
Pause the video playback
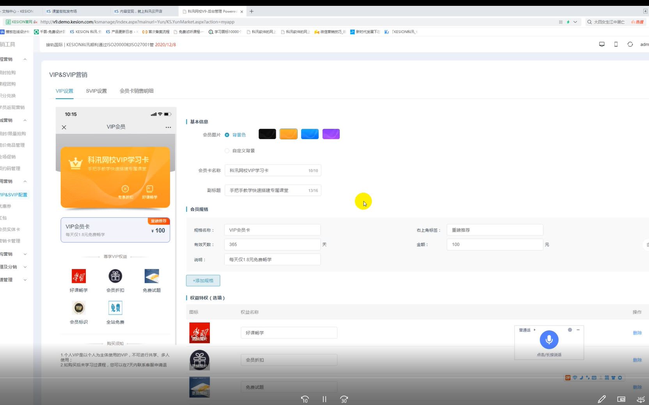tap(324, 399)
